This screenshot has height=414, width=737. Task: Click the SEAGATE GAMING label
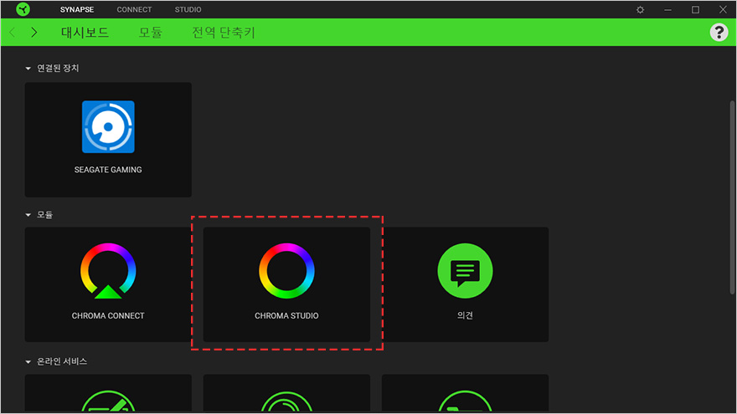tap(108, 170)
